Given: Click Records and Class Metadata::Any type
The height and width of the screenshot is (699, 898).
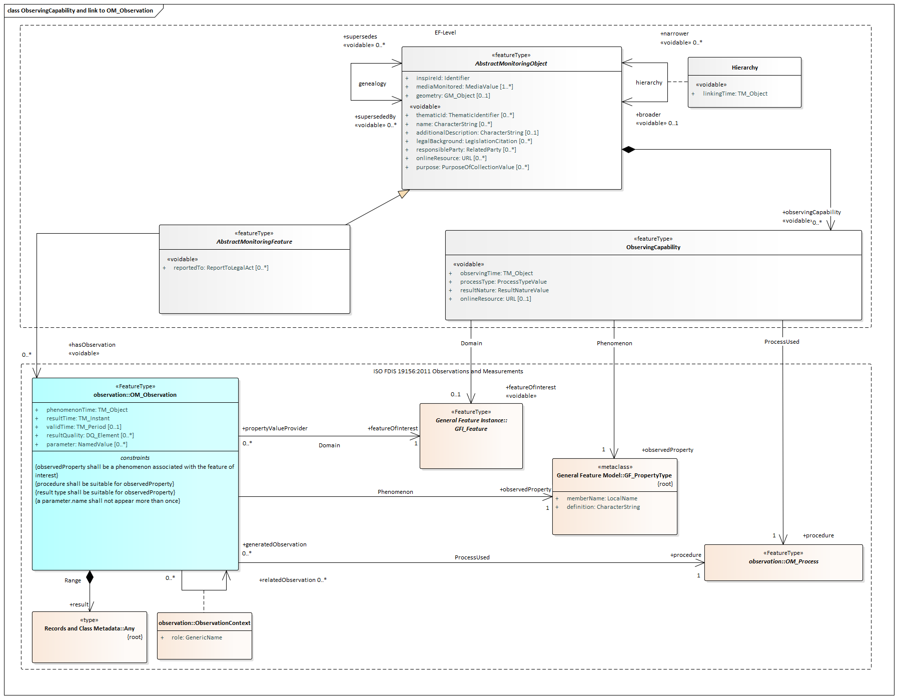Looking at the screenshot, I should point(90,628).
